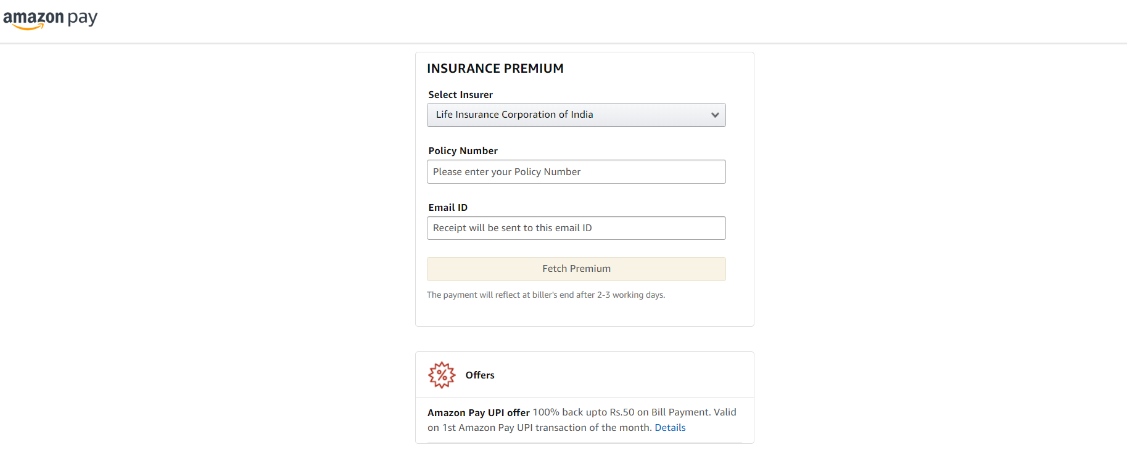Click the payment reflection notice text

(545, 295)
